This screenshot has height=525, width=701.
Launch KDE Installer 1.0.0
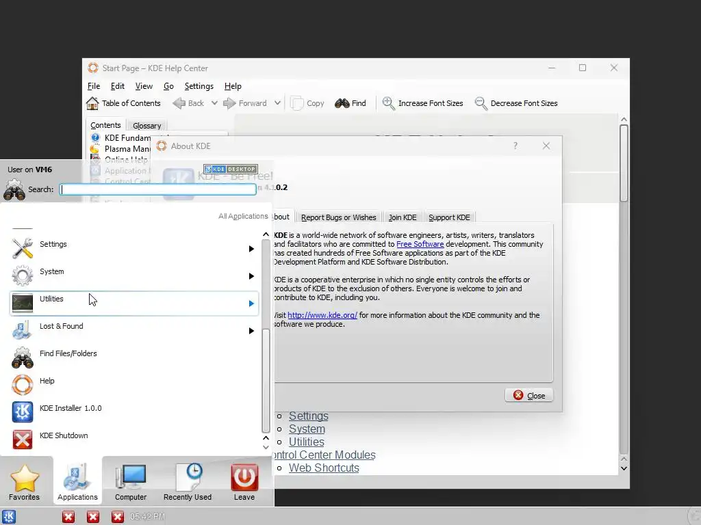click(133, 412)
